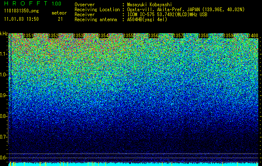Click the receiving location Ogata-vill. Akita-Pref. text
262x166 pixels.
coord(186,10)
